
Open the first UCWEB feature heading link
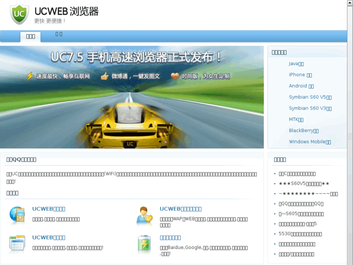tap(49, 209)
